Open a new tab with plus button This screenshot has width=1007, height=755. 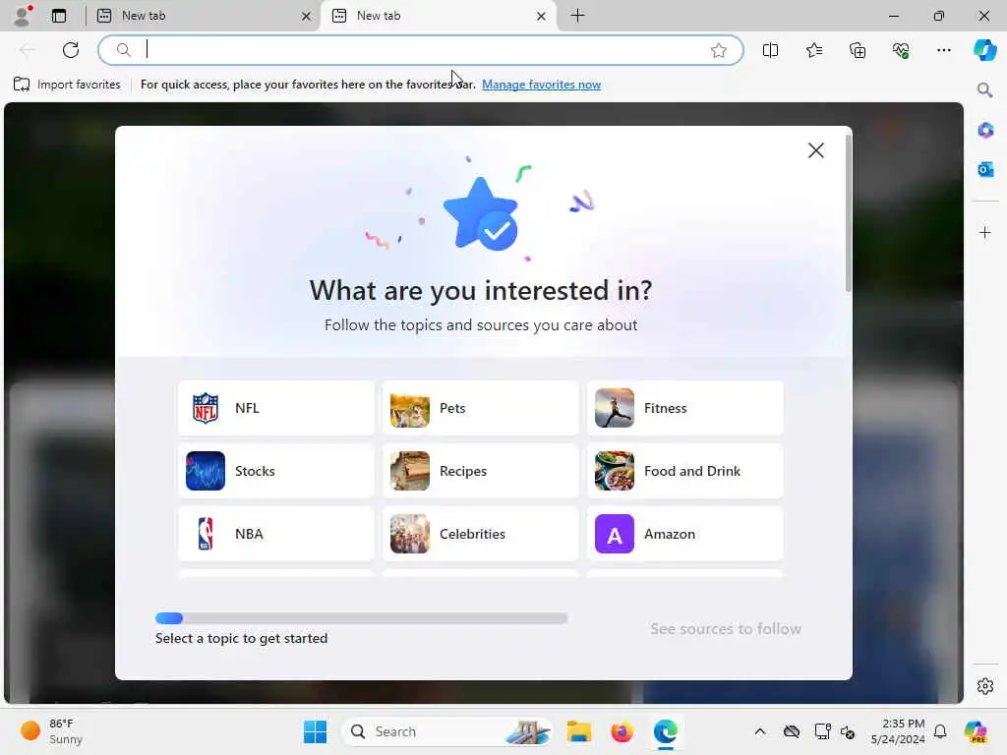[x=577, y=16]
